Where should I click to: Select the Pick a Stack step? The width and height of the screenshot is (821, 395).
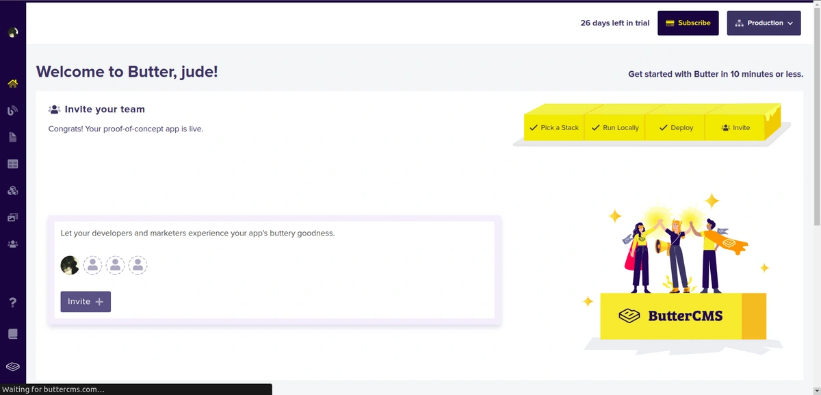coord(553,127)
